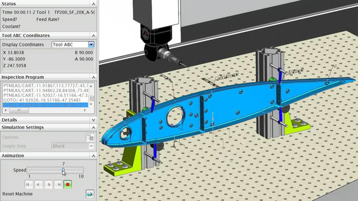This screenshot has width=358, height=201.
Task: Collapse the Animation section
Action: point(93,156)
